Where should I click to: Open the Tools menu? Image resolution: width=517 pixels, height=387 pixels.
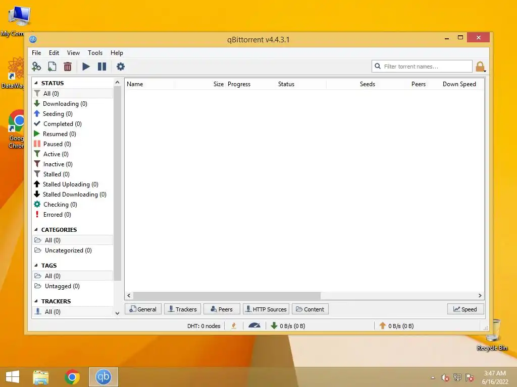click(x=95, y=52)
